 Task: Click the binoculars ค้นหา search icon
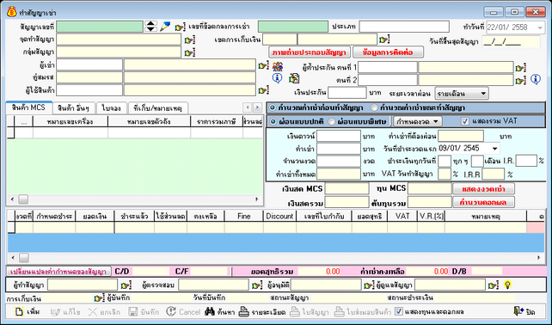210,311
